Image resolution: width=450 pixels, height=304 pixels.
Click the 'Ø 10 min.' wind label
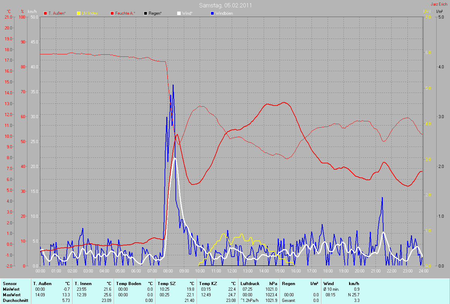[331, 289]
